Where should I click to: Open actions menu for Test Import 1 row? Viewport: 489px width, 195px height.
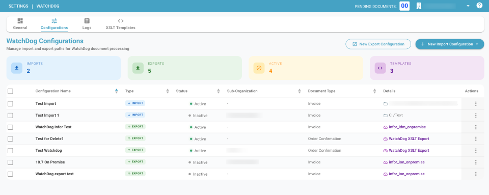tap(476, 115)
